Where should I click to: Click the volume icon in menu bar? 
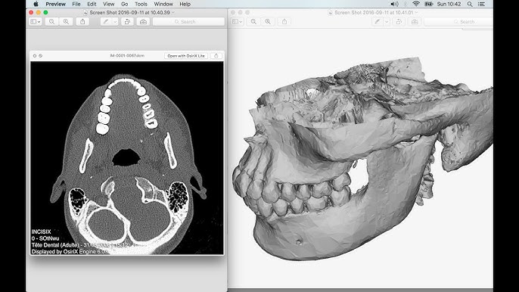tap(394, 4)
